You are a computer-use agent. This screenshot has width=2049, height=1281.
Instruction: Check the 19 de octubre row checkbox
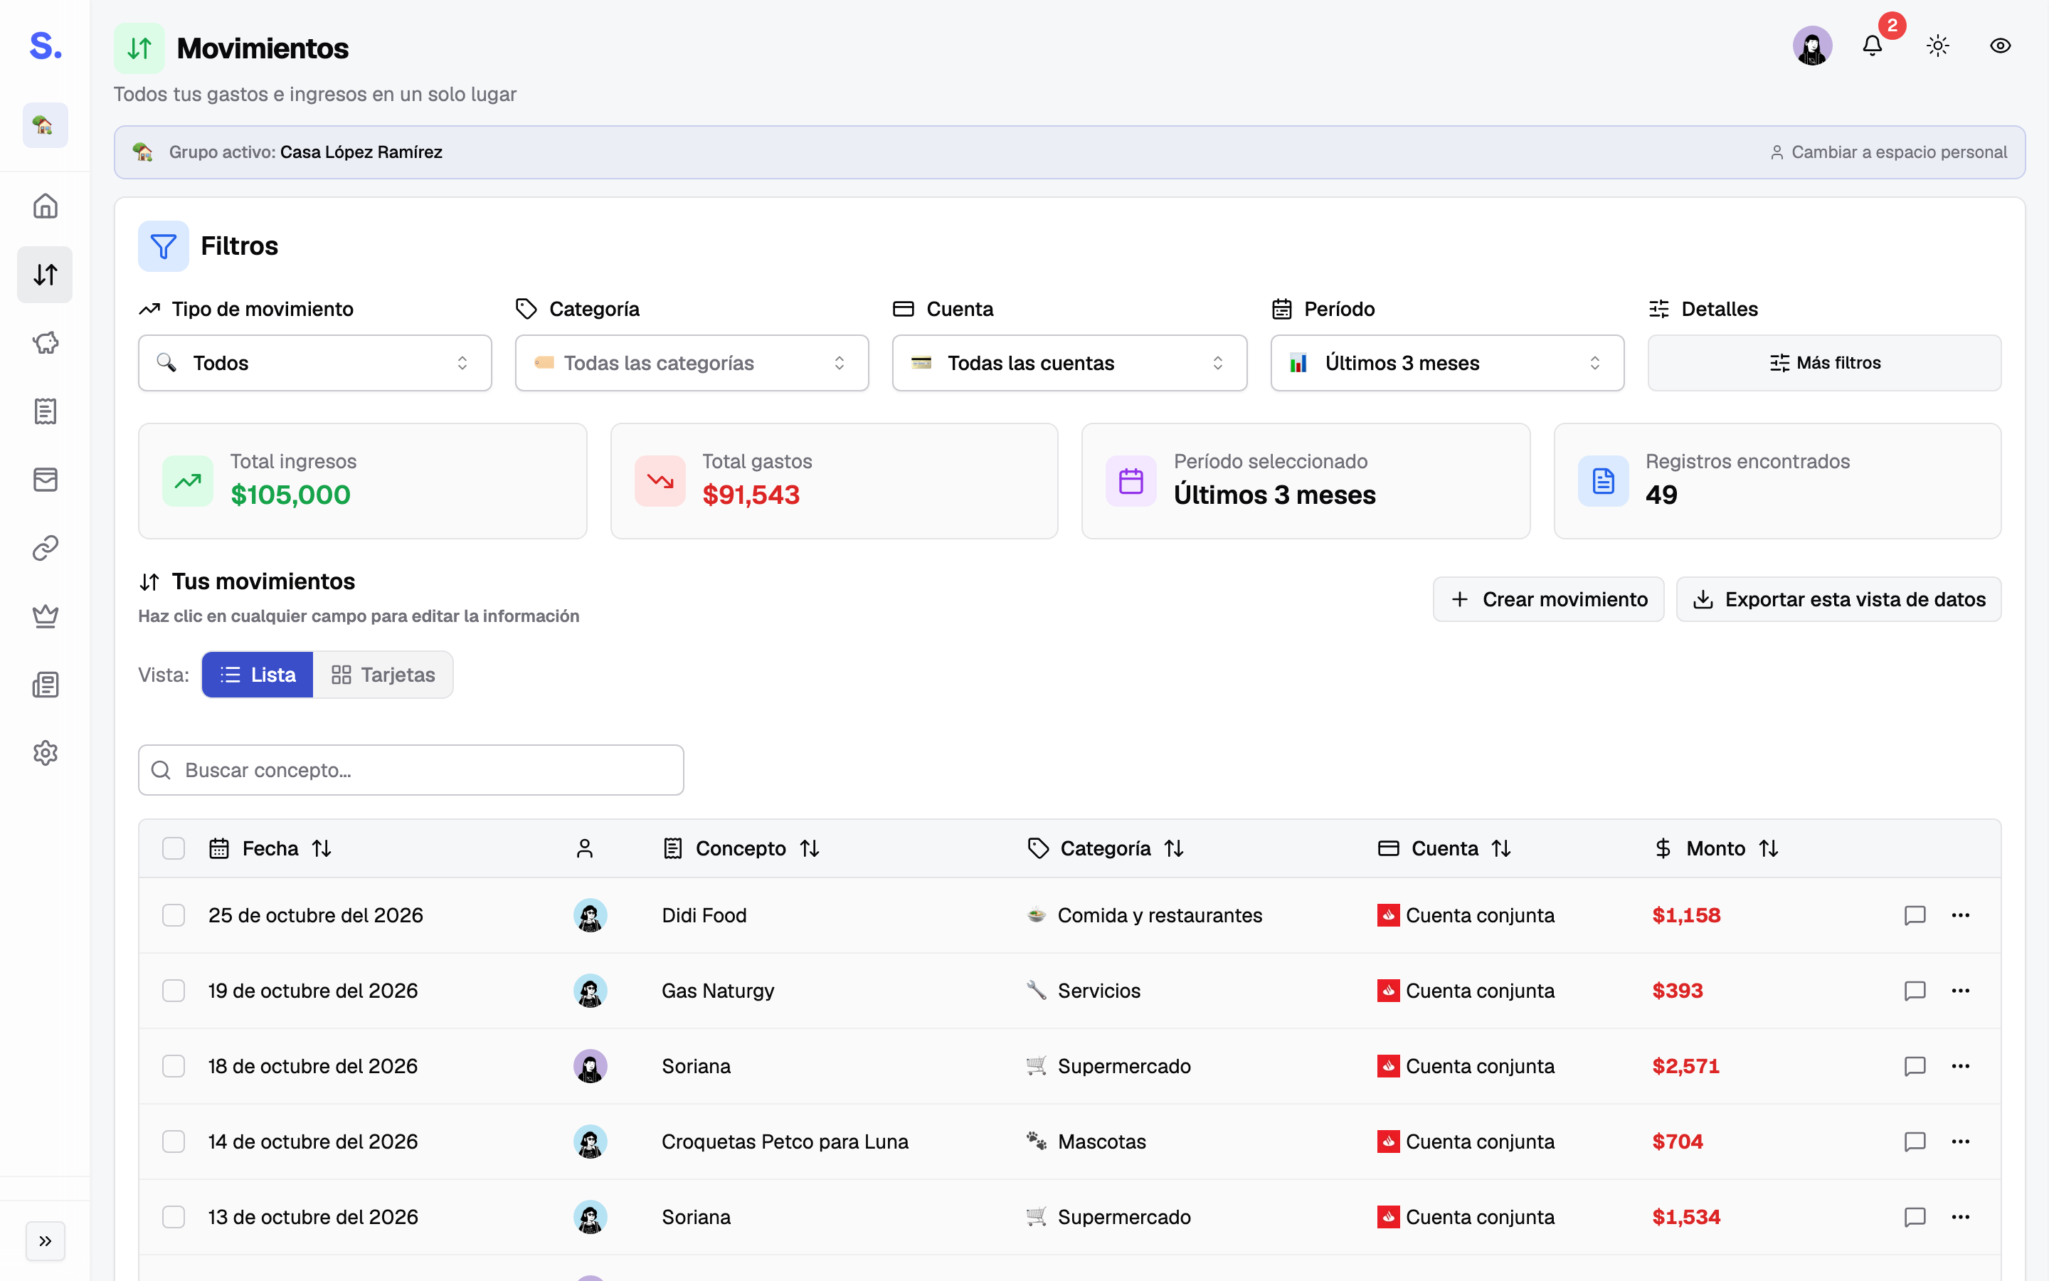tap(174, 991)
